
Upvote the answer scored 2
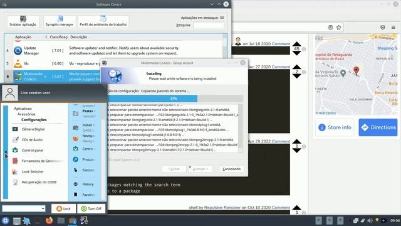tap(296, 67)
